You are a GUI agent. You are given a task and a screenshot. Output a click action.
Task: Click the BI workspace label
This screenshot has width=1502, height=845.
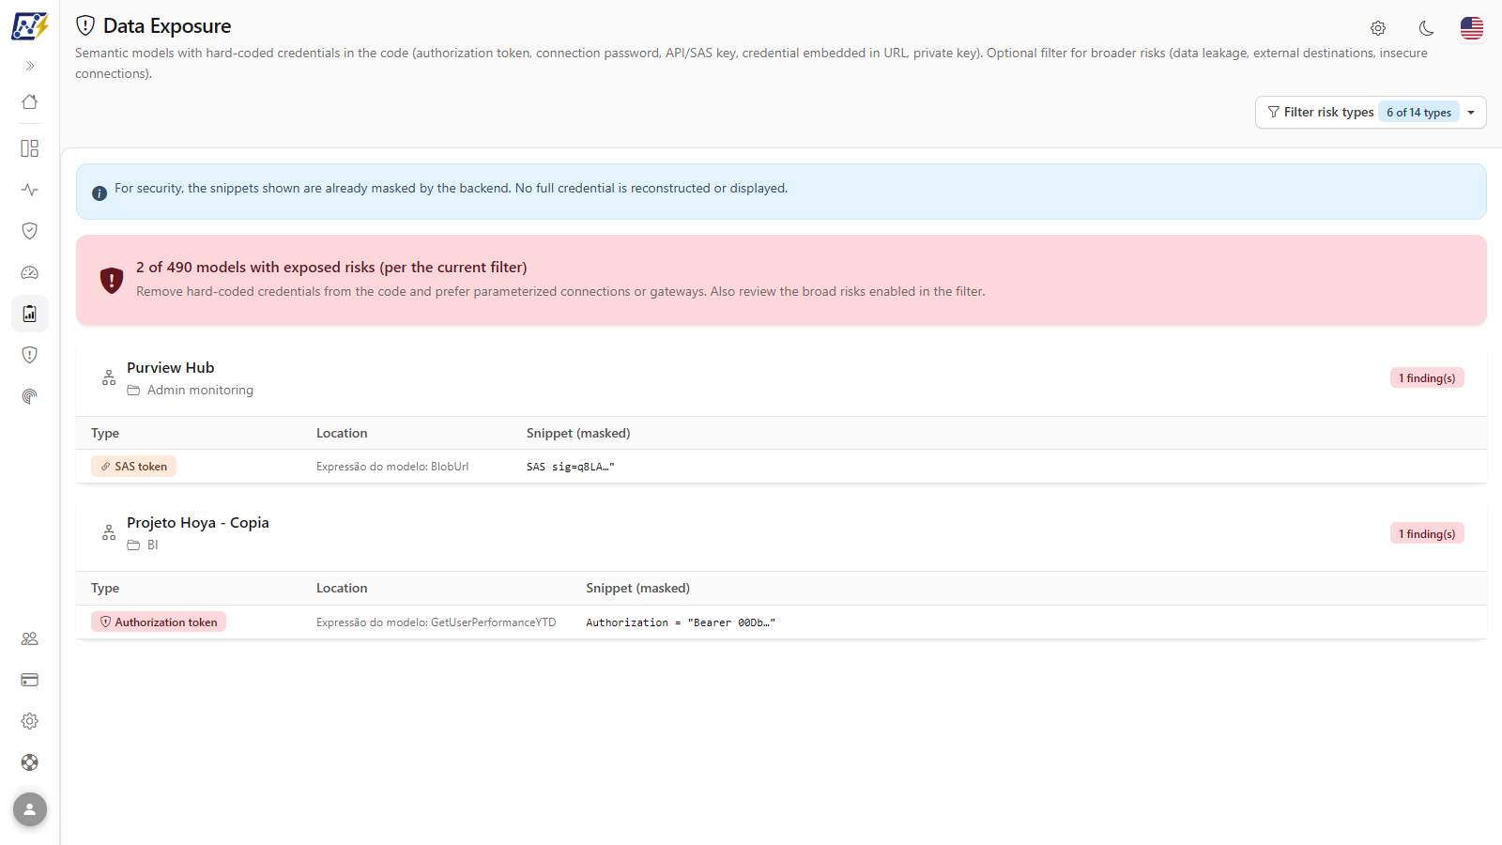[153, 545]
